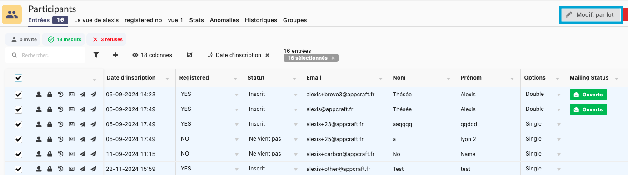Open 18 colonnes column visibility menu
This screenshot has width=628, height=175.
pos(152,55)
